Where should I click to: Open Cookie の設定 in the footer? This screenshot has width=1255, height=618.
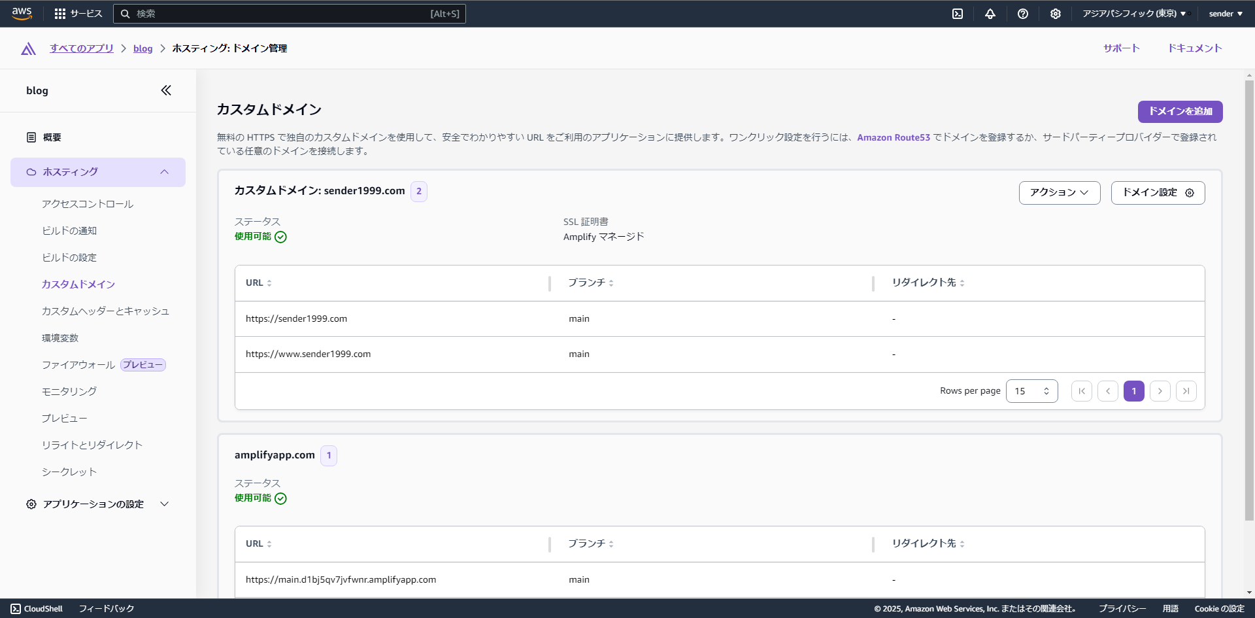click(x=1220, y=609)
